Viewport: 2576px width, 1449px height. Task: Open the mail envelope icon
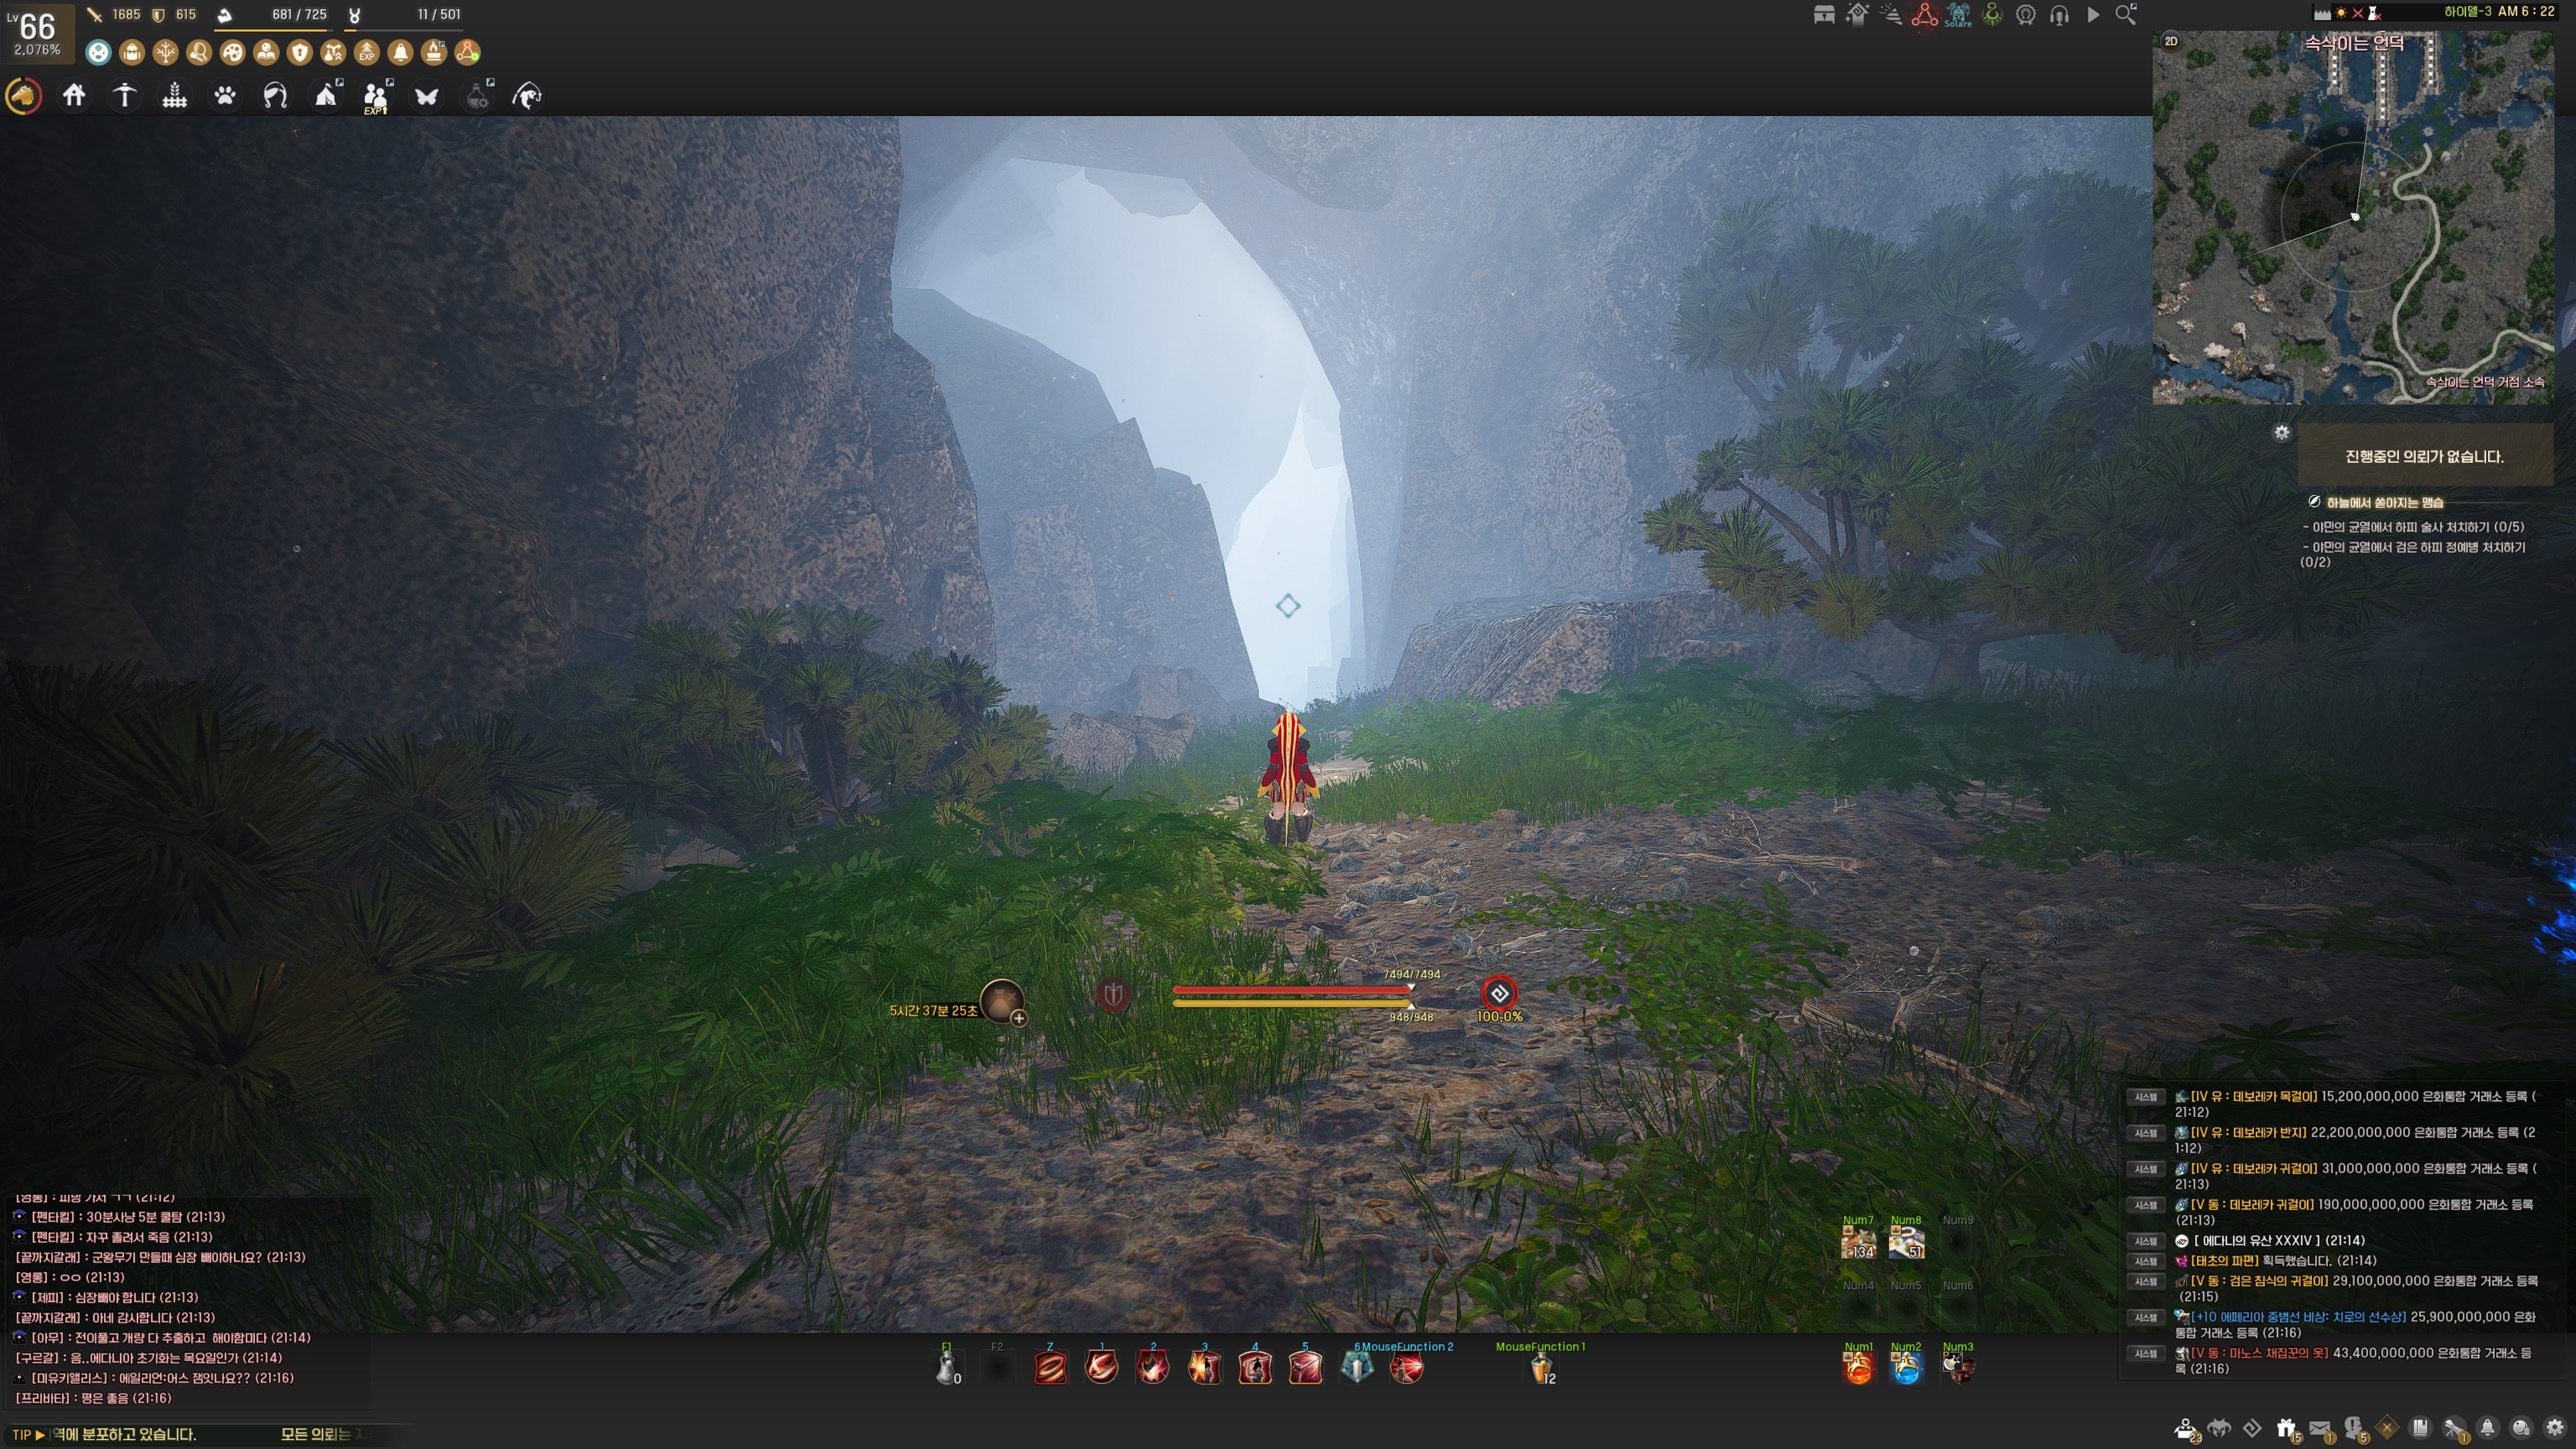(x=2320, y=1428)
